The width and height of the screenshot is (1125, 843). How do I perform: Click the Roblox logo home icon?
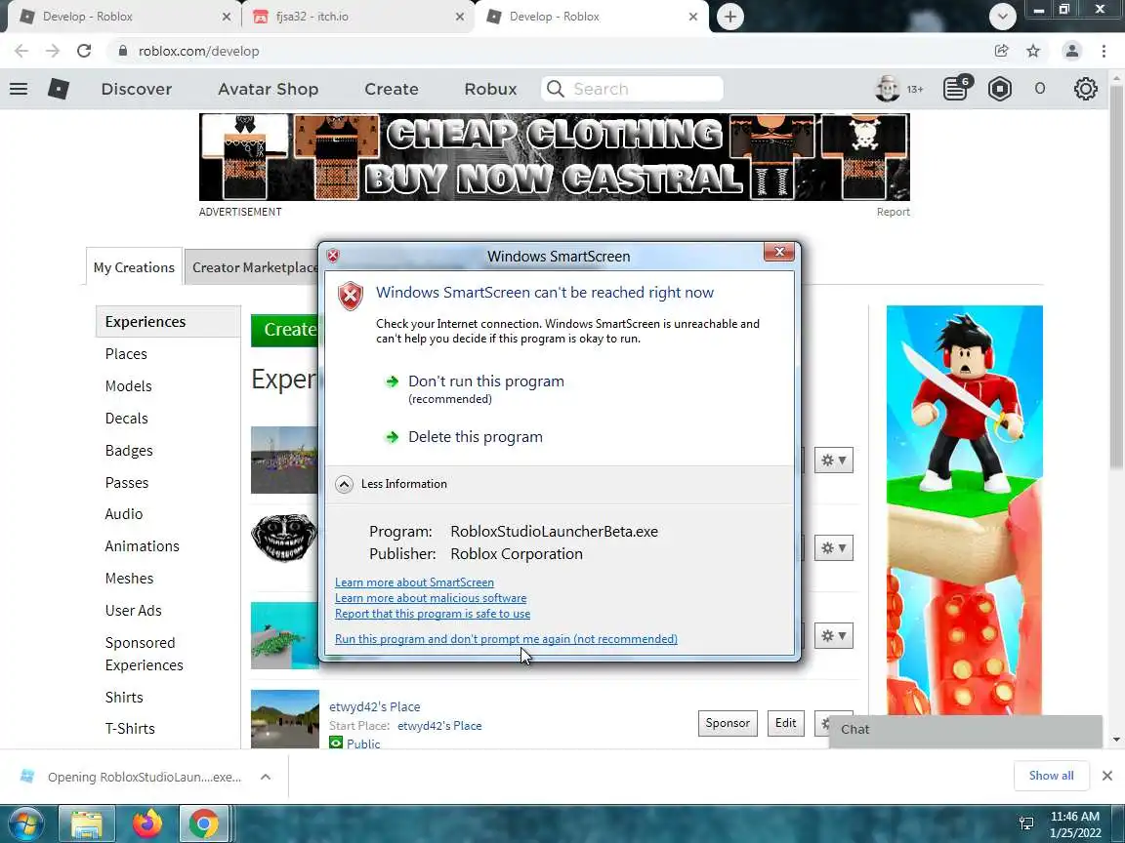coord(59,89)
